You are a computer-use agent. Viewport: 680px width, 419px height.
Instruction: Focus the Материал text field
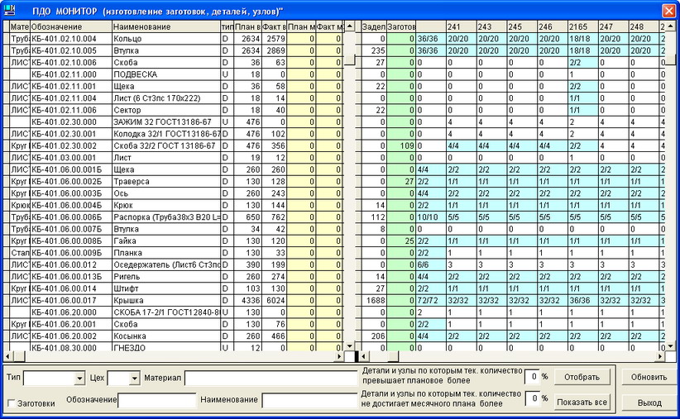(265, 378)
